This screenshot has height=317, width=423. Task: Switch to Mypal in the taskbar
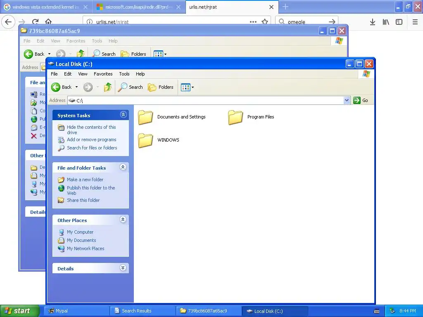(x=76, y=311)
